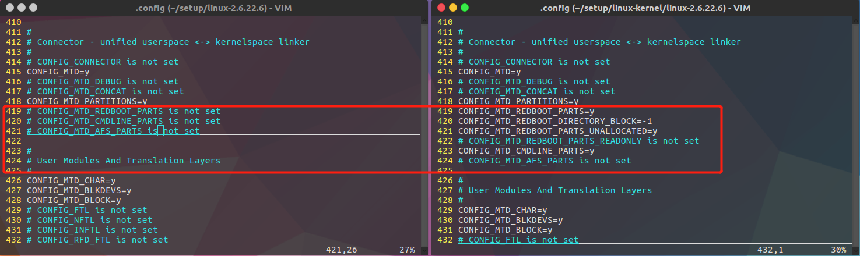Click CONFIG_MTD_CHAR=y in left window
Image resolution: width=860 pixels, height=256 pixels.
(71, 180)
